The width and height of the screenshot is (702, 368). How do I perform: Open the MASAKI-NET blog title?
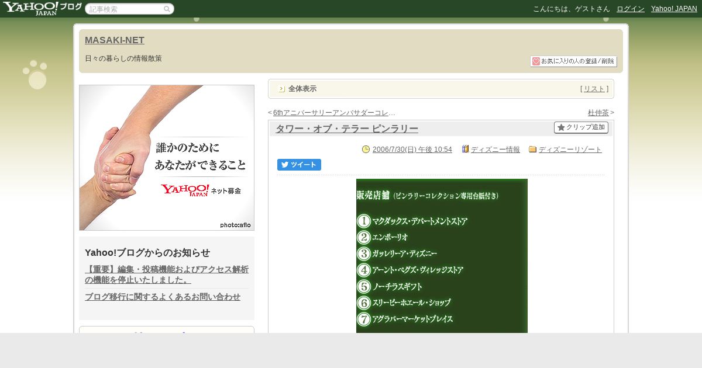click(x=115, y=40)
